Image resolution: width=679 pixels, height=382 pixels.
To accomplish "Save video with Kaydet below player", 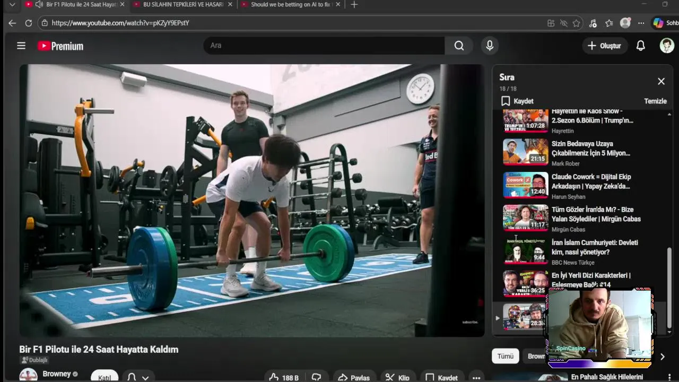I will (x=441, y=377).
